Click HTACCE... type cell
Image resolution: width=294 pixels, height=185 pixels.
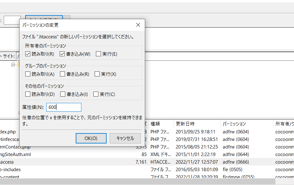tap(160, 162)
